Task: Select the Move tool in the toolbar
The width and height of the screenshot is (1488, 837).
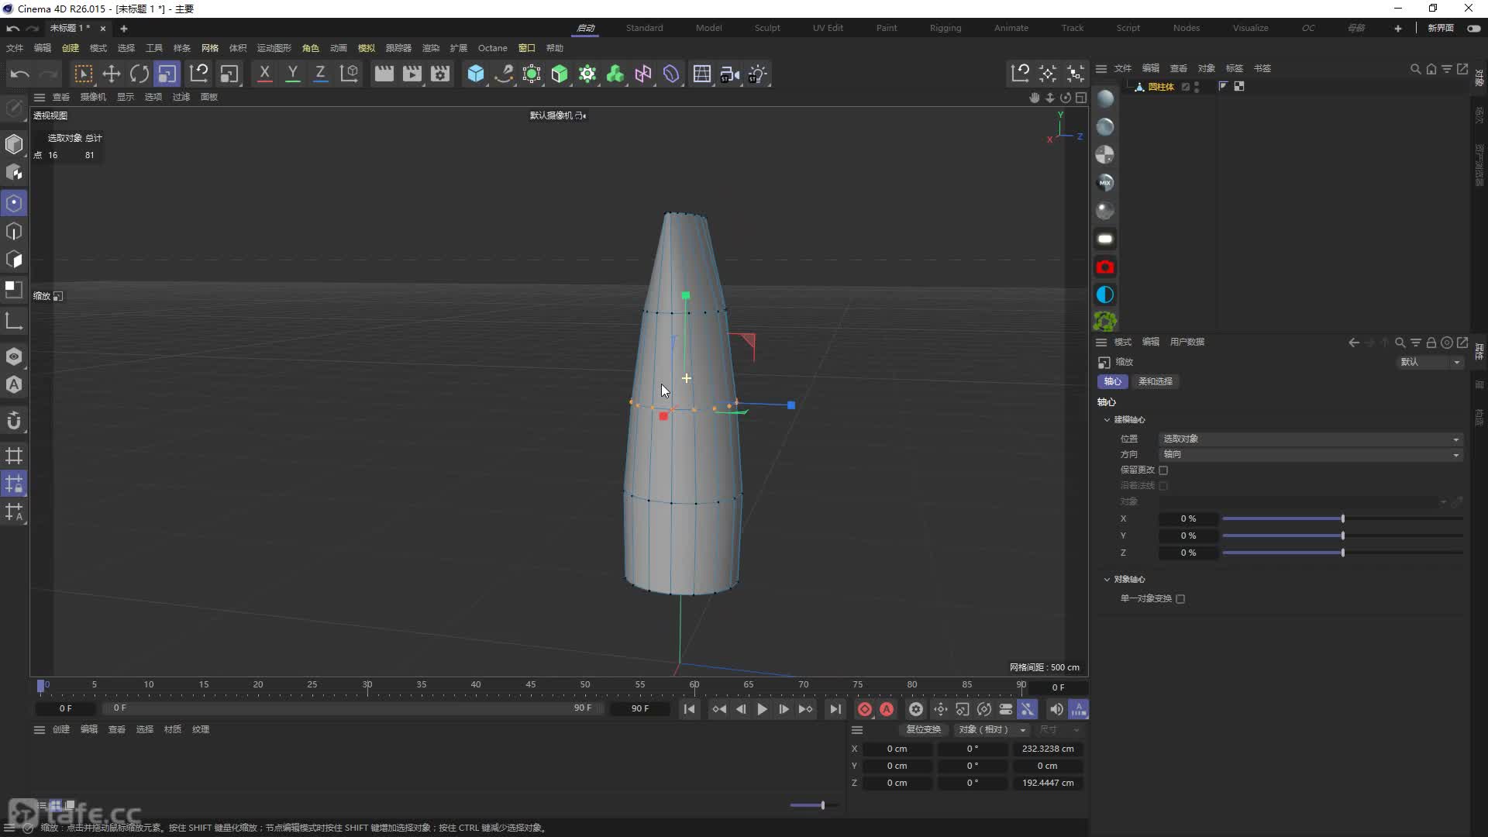Action: pyautogui.click(x=112, y=74)
